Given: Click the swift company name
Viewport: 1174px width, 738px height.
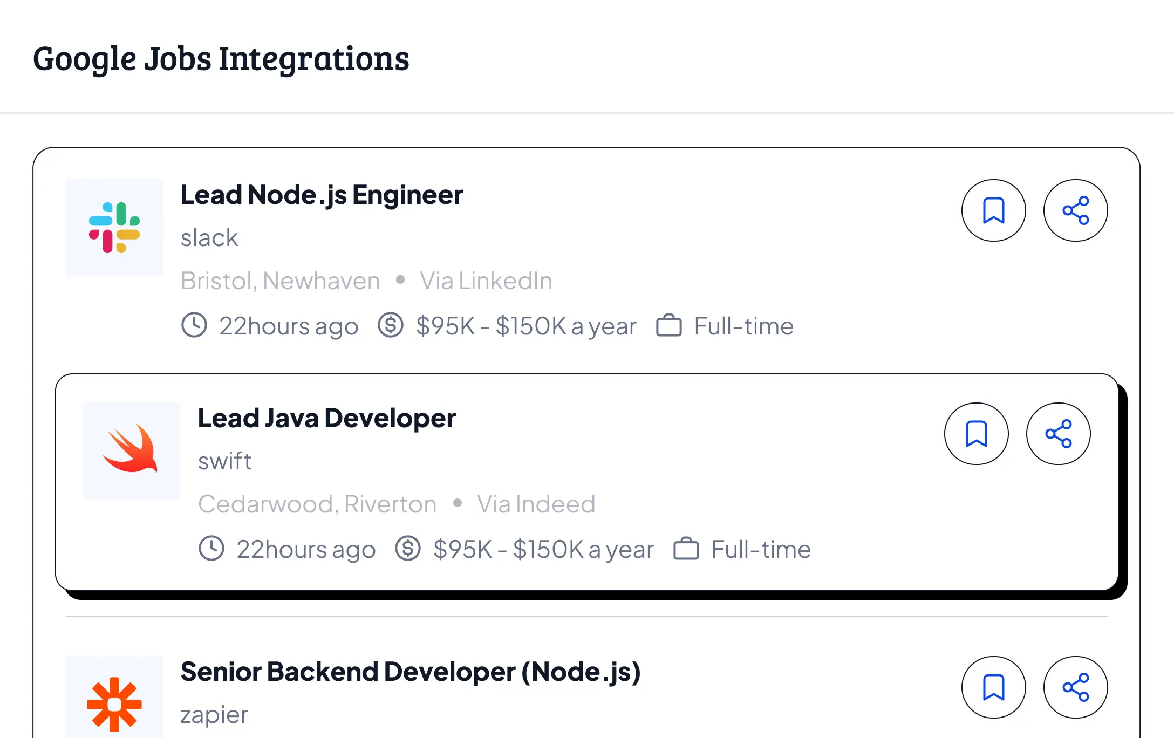Looking at the screenshot, I should pyautogui.click(x=224, y=461).
